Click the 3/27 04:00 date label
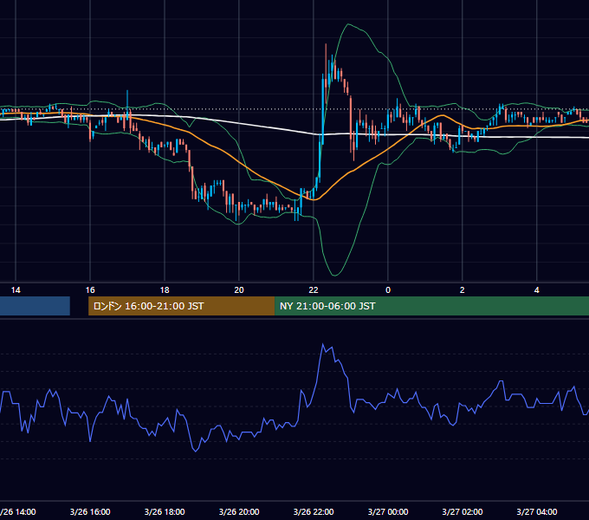Screen dimensions: 589x520 (536, 511)
